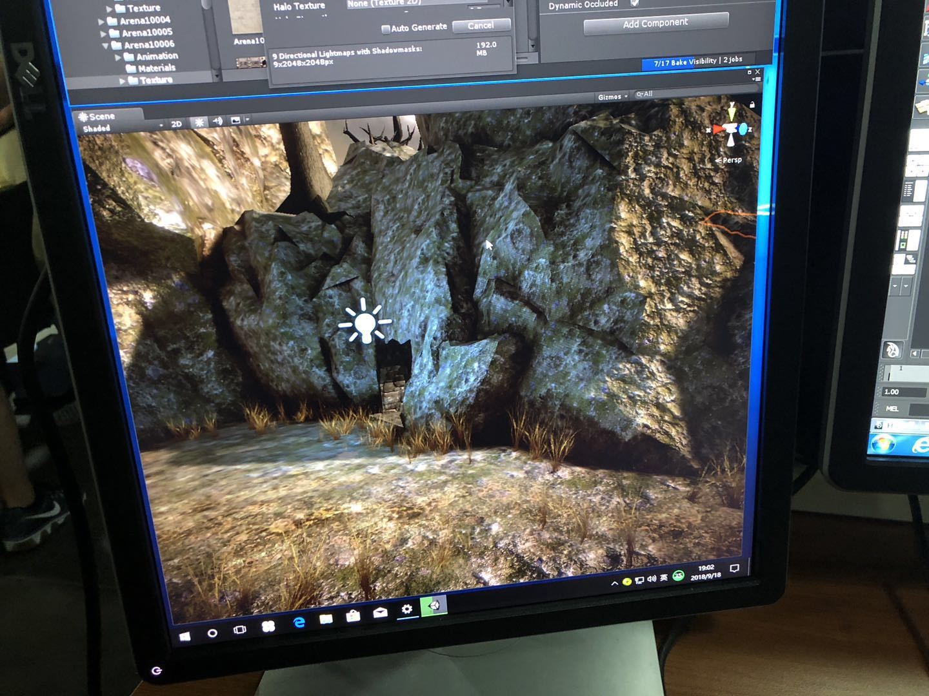This screenshot has height=696, width=929.
Task: Toggle the 2D scene view mode
Action: pyautogui.click(x=177, y=124)
